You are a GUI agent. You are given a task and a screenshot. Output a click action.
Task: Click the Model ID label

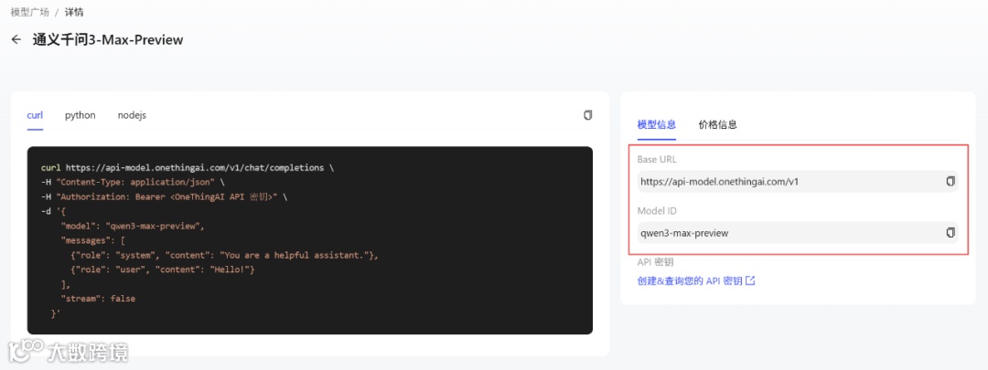657,211
